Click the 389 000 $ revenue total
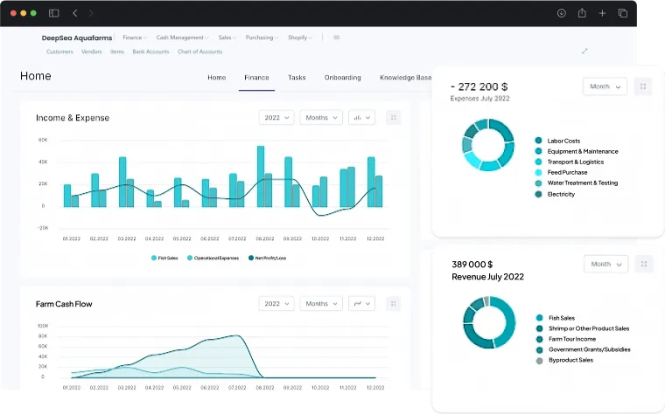 pos(472,265)
